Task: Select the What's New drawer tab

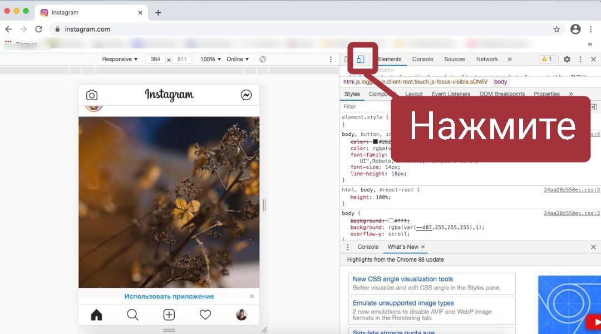Action: (403, 247)
